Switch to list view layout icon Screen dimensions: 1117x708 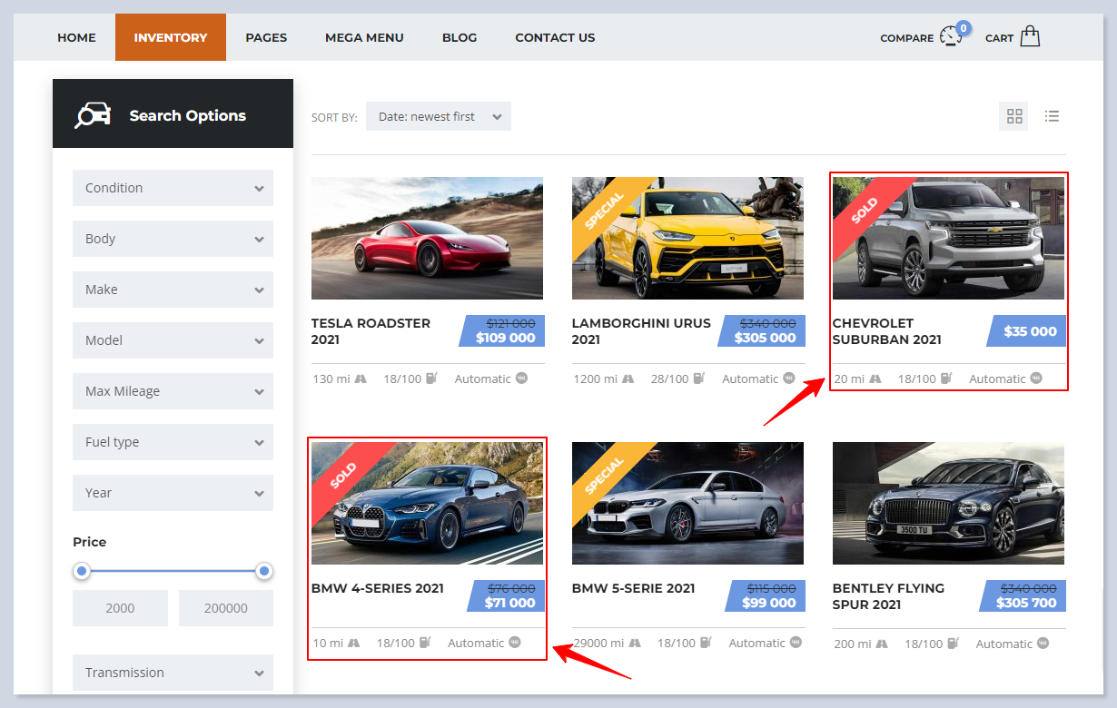1052,116
